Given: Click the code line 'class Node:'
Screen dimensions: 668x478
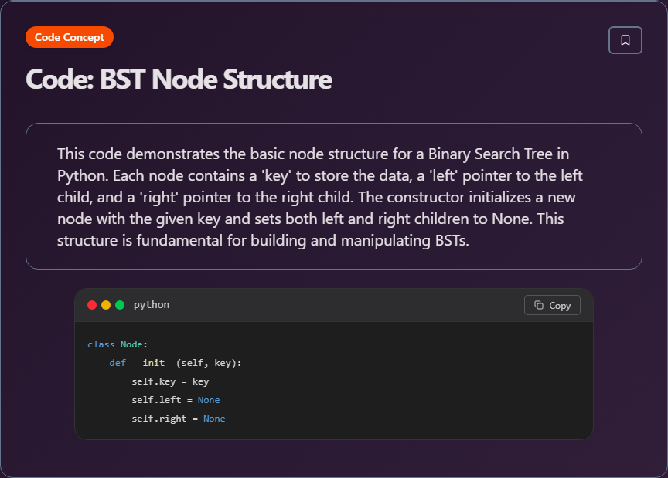Looking at the screenshot, I should click(x=118, y=344).
